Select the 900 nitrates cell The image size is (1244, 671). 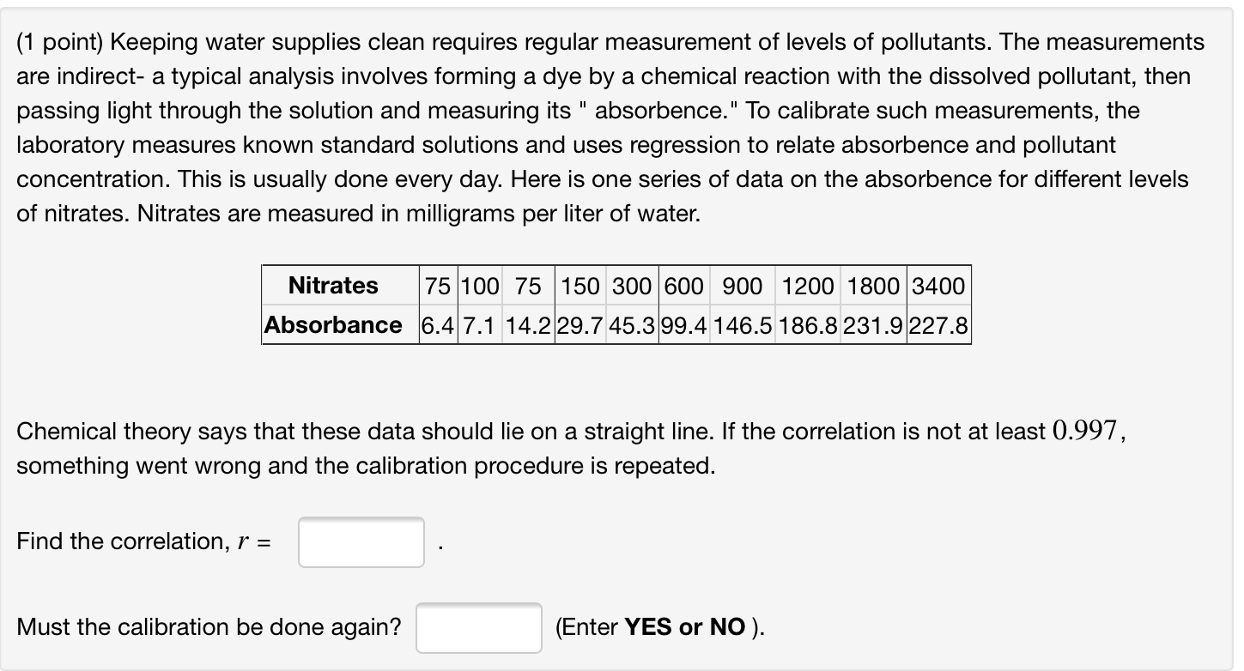point(742,286)
